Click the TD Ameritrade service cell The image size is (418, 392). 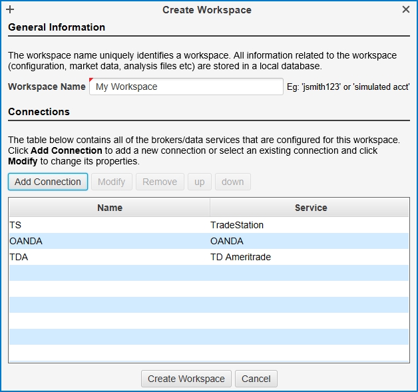pyautogui.click(x=240, y=257)
